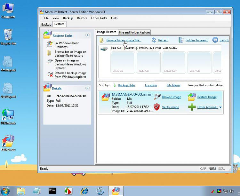This screenshot has width=240, height=196.
Task: Select the 50.57 GB partition
Action: (x=199, y=63)
